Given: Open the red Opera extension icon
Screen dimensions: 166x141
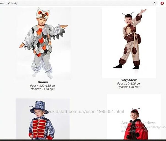Looking at the screenshot, I should coord(162,3).
